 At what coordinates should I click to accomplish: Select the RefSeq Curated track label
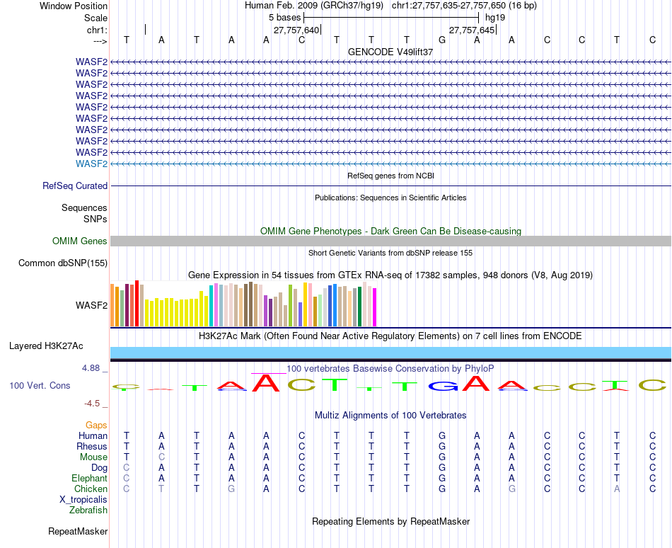coord(74,185)
